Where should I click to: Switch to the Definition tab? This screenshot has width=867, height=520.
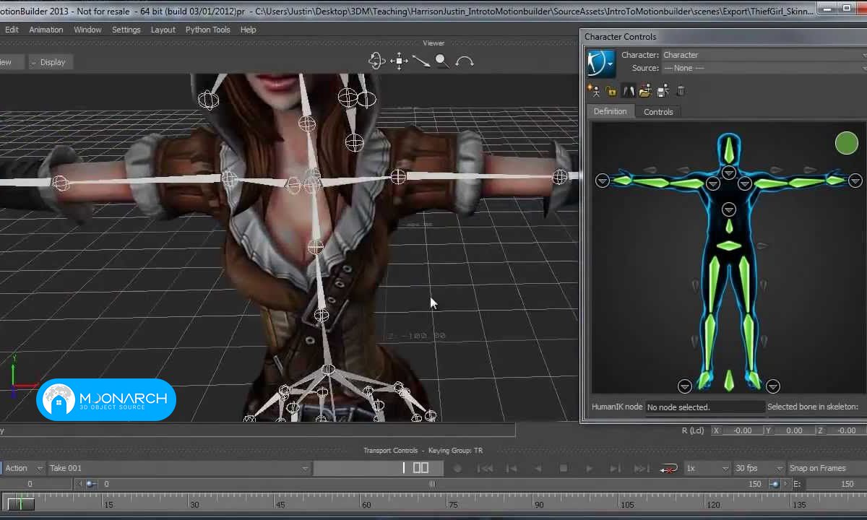[x=610, y=111]
